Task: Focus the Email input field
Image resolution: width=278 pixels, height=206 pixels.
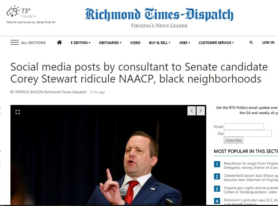Action: coord(244,127)
